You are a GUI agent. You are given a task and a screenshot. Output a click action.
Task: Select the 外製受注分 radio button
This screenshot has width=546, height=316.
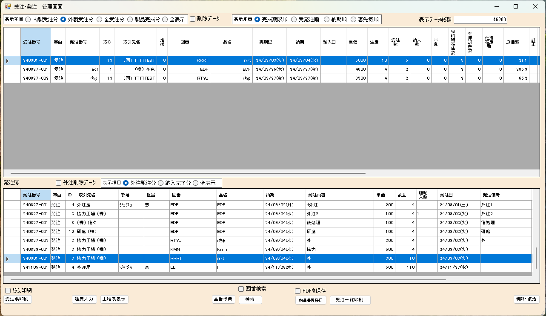[77, 19]
